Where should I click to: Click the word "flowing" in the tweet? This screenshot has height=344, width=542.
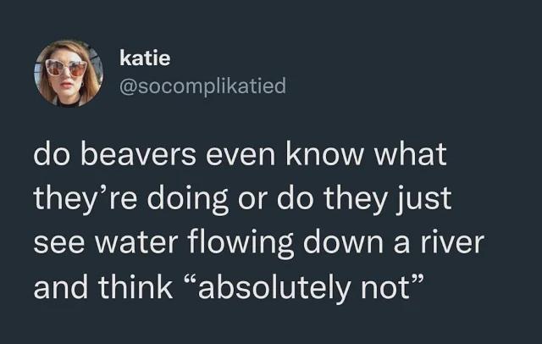[x=232, y=245]
